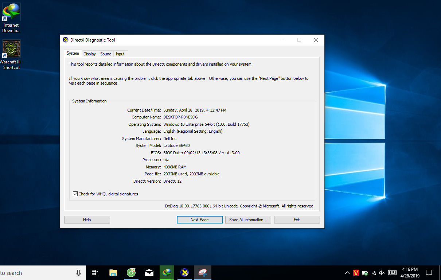Click the Windows 10 Enterprise 64-bit operating system value
441x280 pixels.
point(206,124)
